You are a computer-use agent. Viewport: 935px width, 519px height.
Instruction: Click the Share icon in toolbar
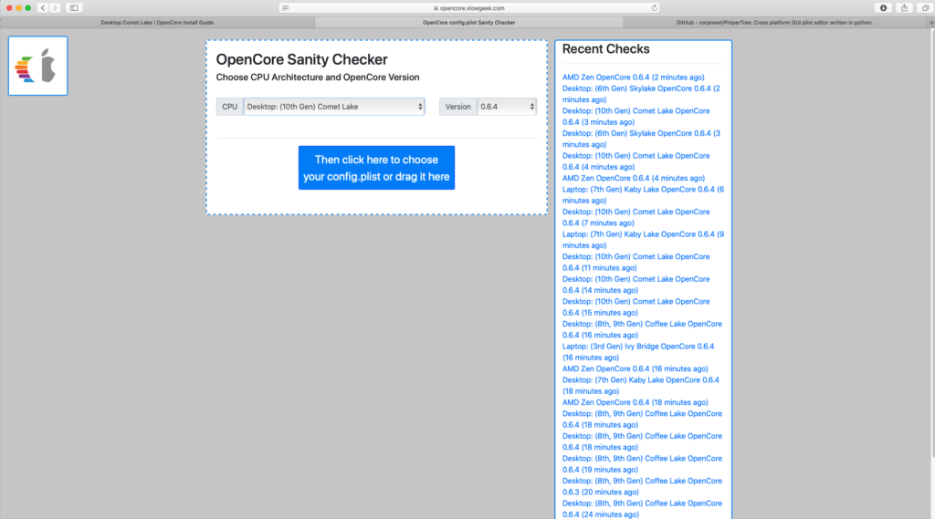pyautogui.click(x=904, y=7)
